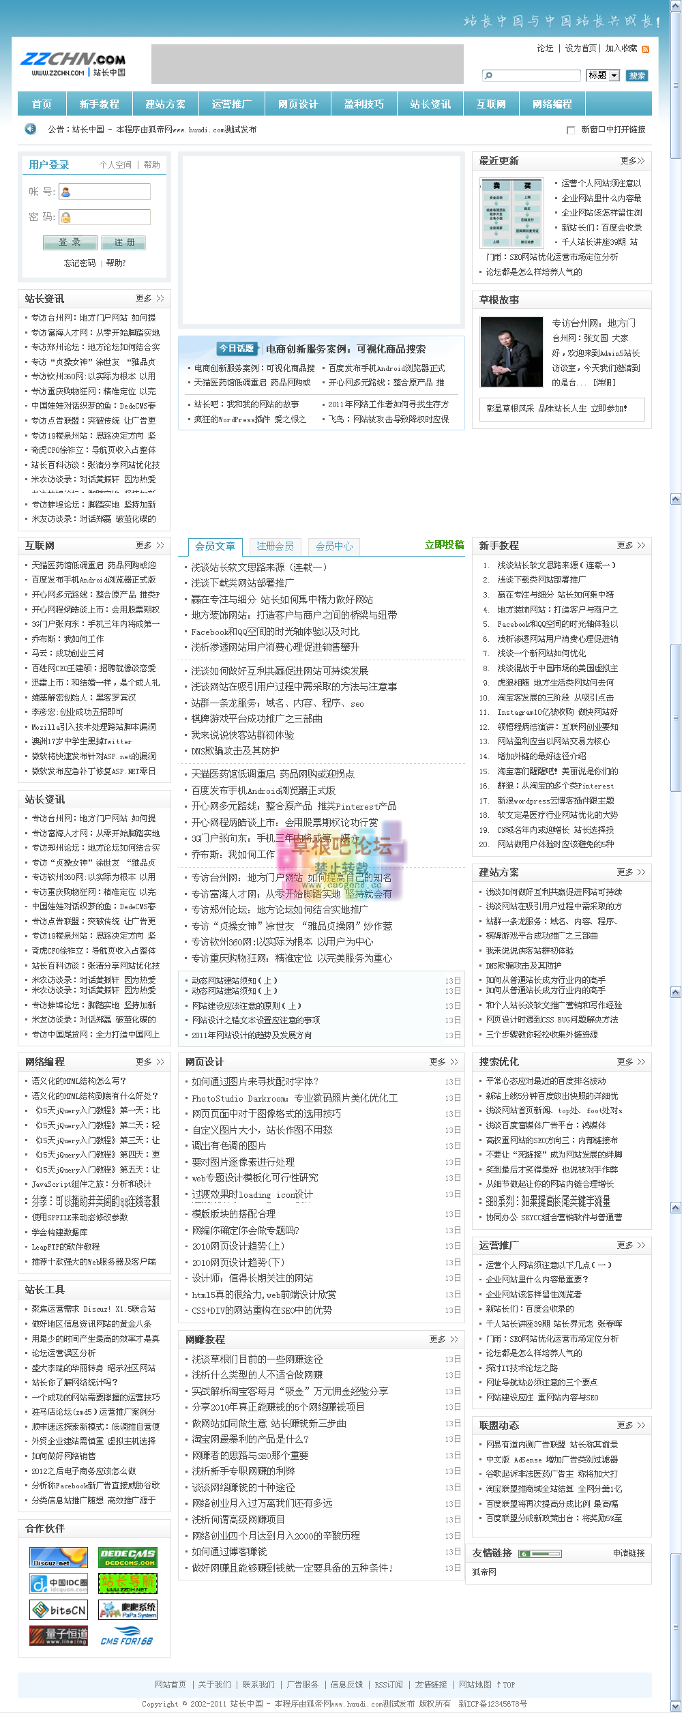The height and width of the screenshot is (1723, 684).
Task: Open the Discuz.net partner logo
Action: 59,1557
